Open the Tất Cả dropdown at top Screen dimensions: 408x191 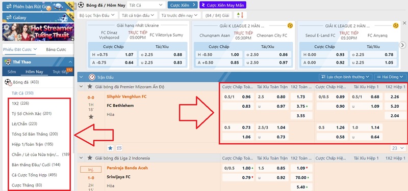click(146, 5)
